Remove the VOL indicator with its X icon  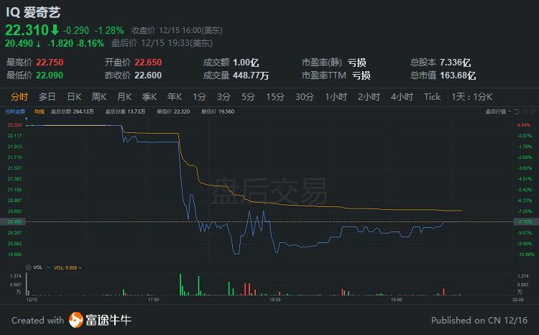[x=29, y=267]
